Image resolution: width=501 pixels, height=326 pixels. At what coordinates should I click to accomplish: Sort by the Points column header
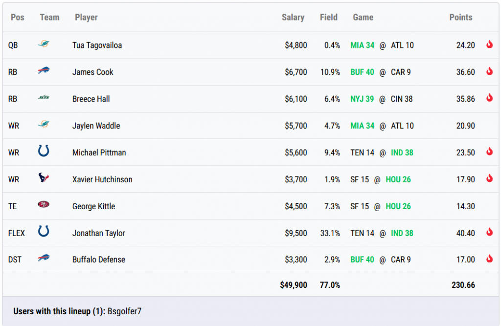pyautogui.click(x=460, y=17)
